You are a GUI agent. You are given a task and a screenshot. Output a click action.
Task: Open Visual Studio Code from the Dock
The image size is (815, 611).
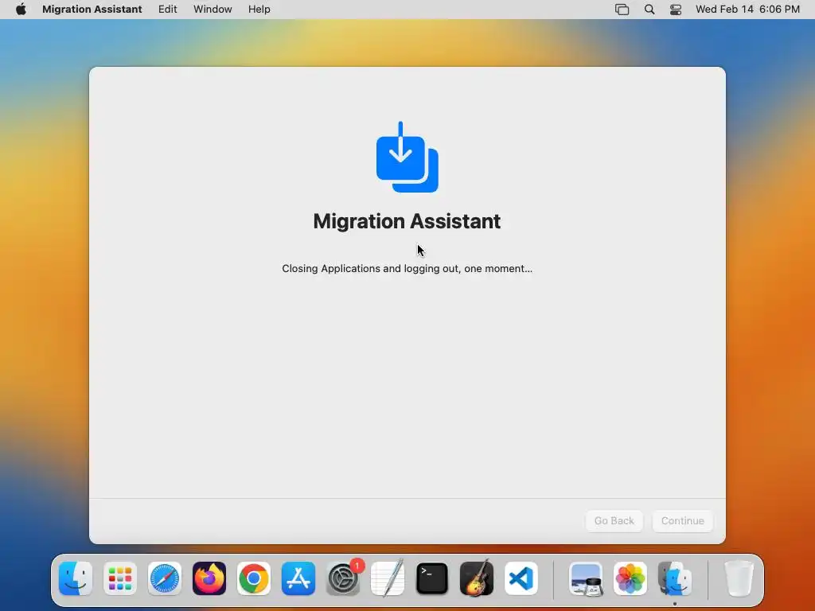tap(521, 578)
